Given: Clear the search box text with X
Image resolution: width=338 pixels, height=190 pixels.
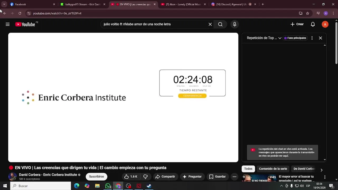Looking at the screenshot, I should click(210, 24).
